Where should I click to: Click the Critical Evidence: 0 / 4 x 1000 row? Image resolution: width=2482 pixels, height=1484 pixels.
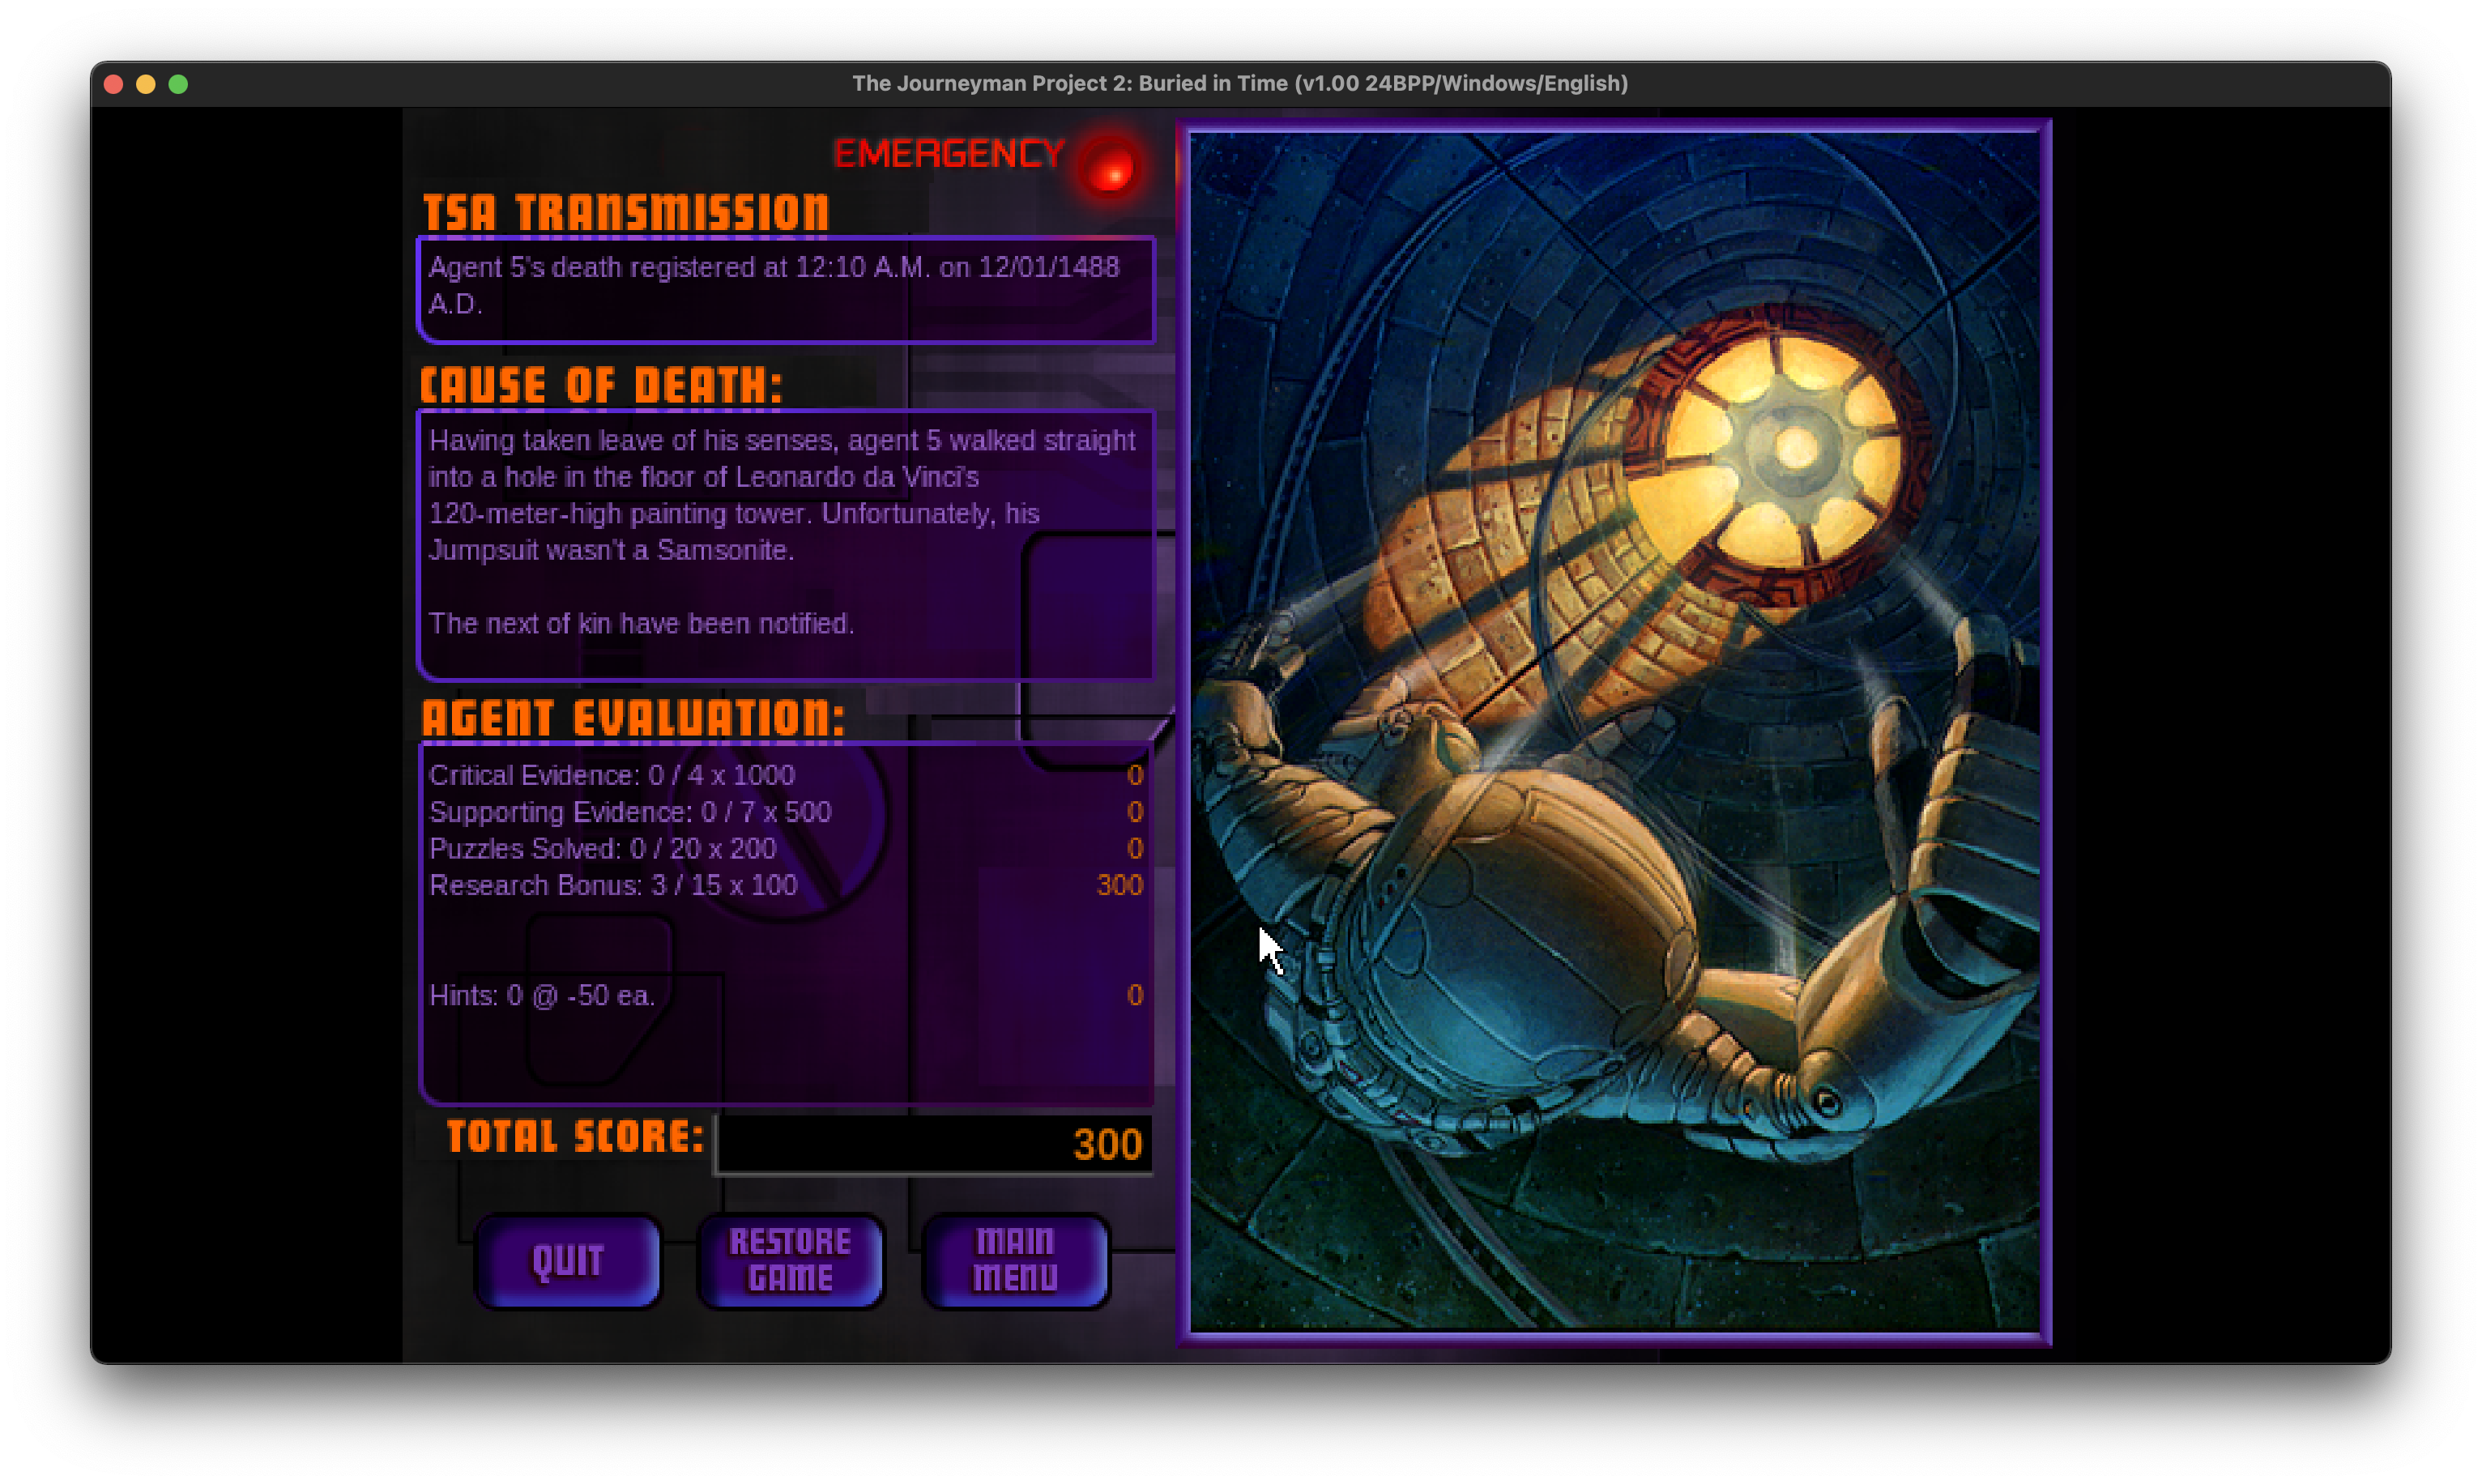tap(786, 775)
